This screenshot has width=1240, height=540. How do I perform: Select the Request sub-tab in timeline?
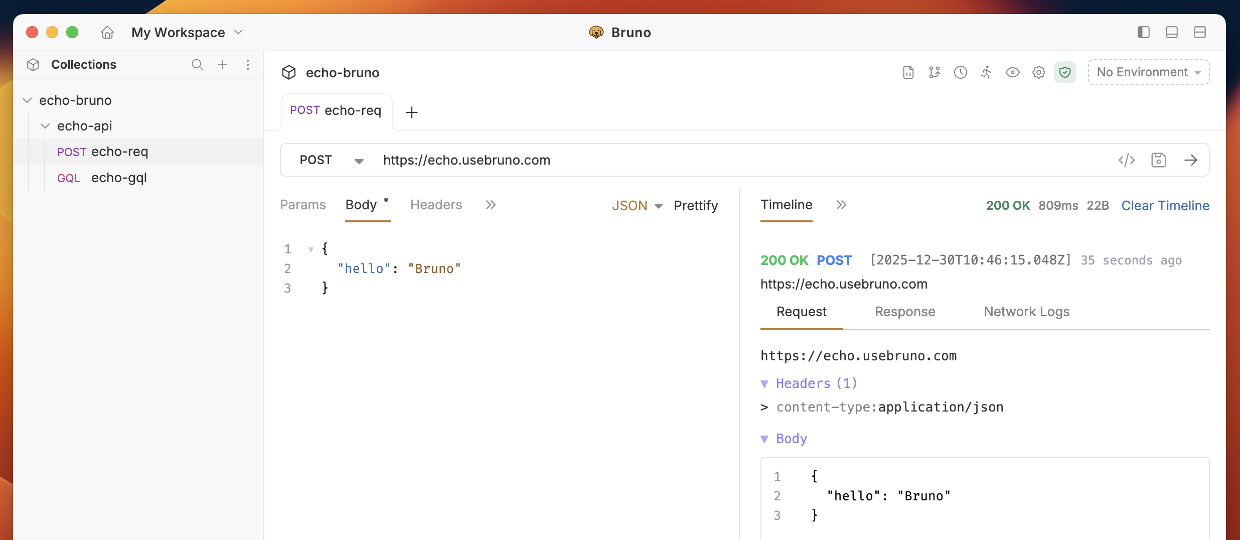(801, 312)
